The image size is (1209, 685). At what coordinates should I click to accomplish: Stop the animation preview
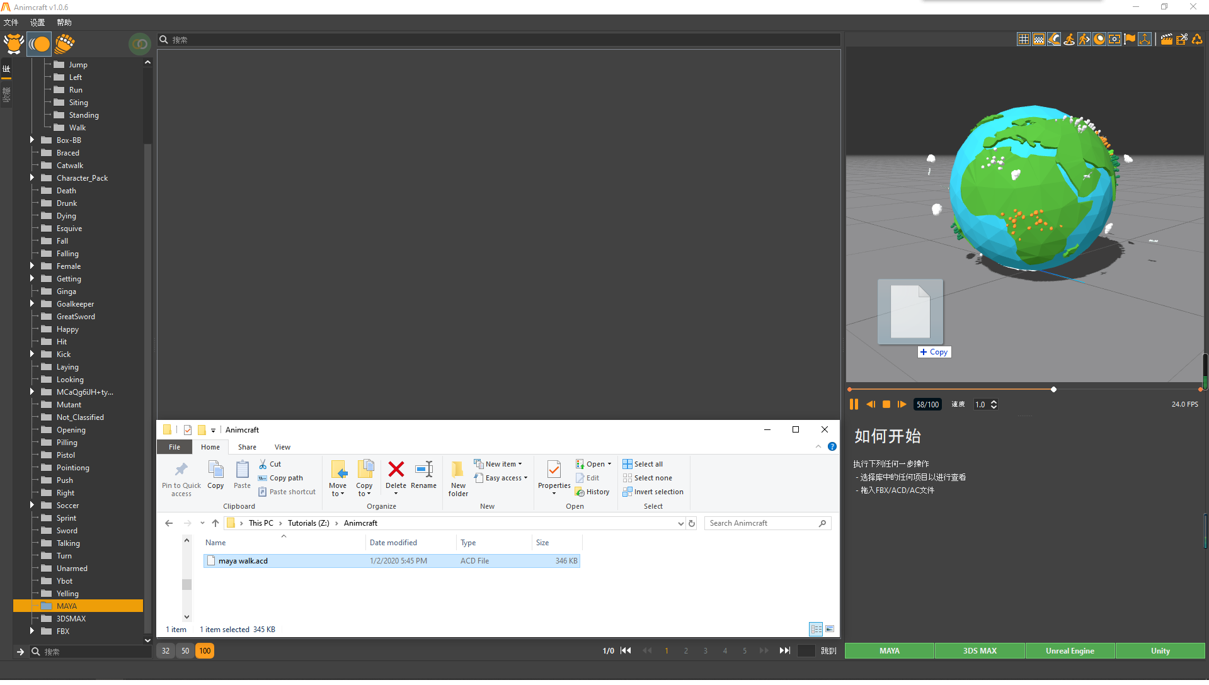(x=886, y=404)
